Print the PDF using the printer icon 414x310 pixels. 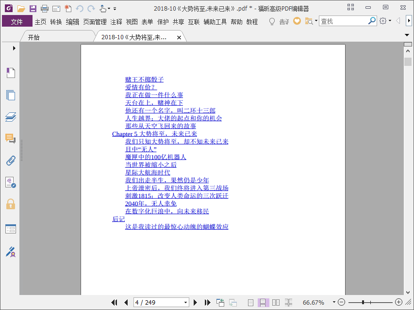click(45, 9)
